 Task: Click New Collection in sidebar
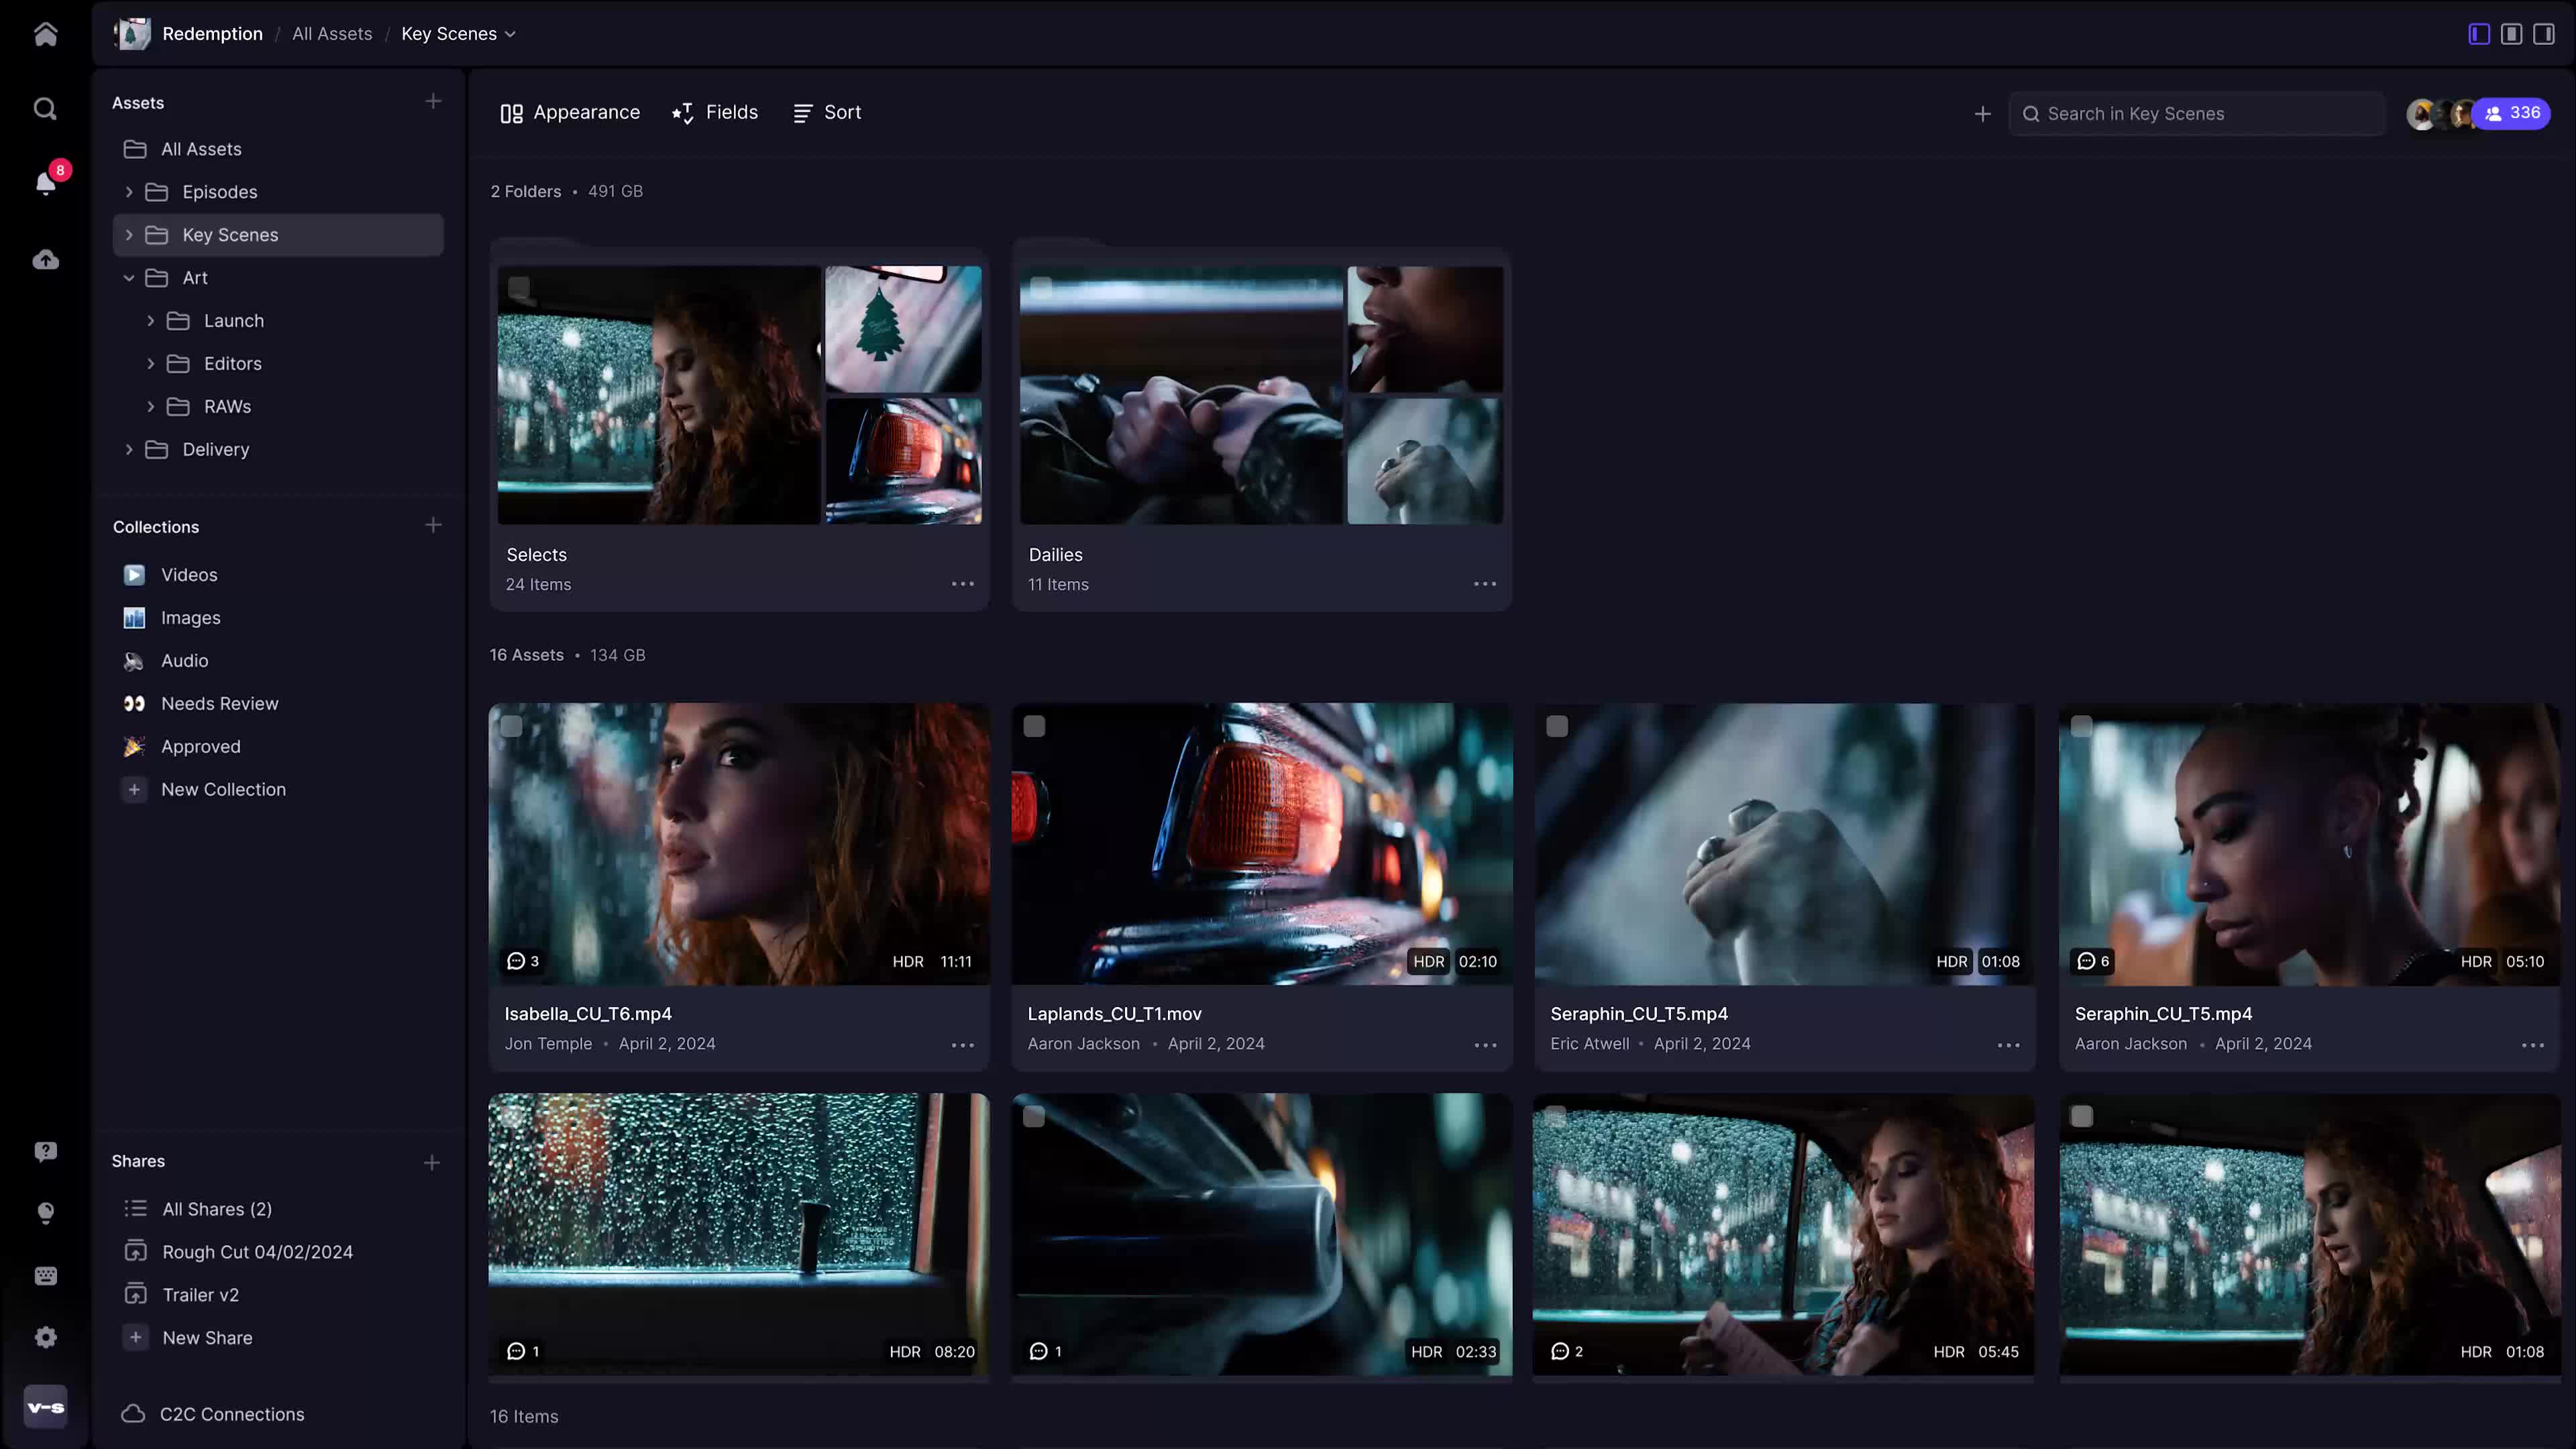[223, 790]
